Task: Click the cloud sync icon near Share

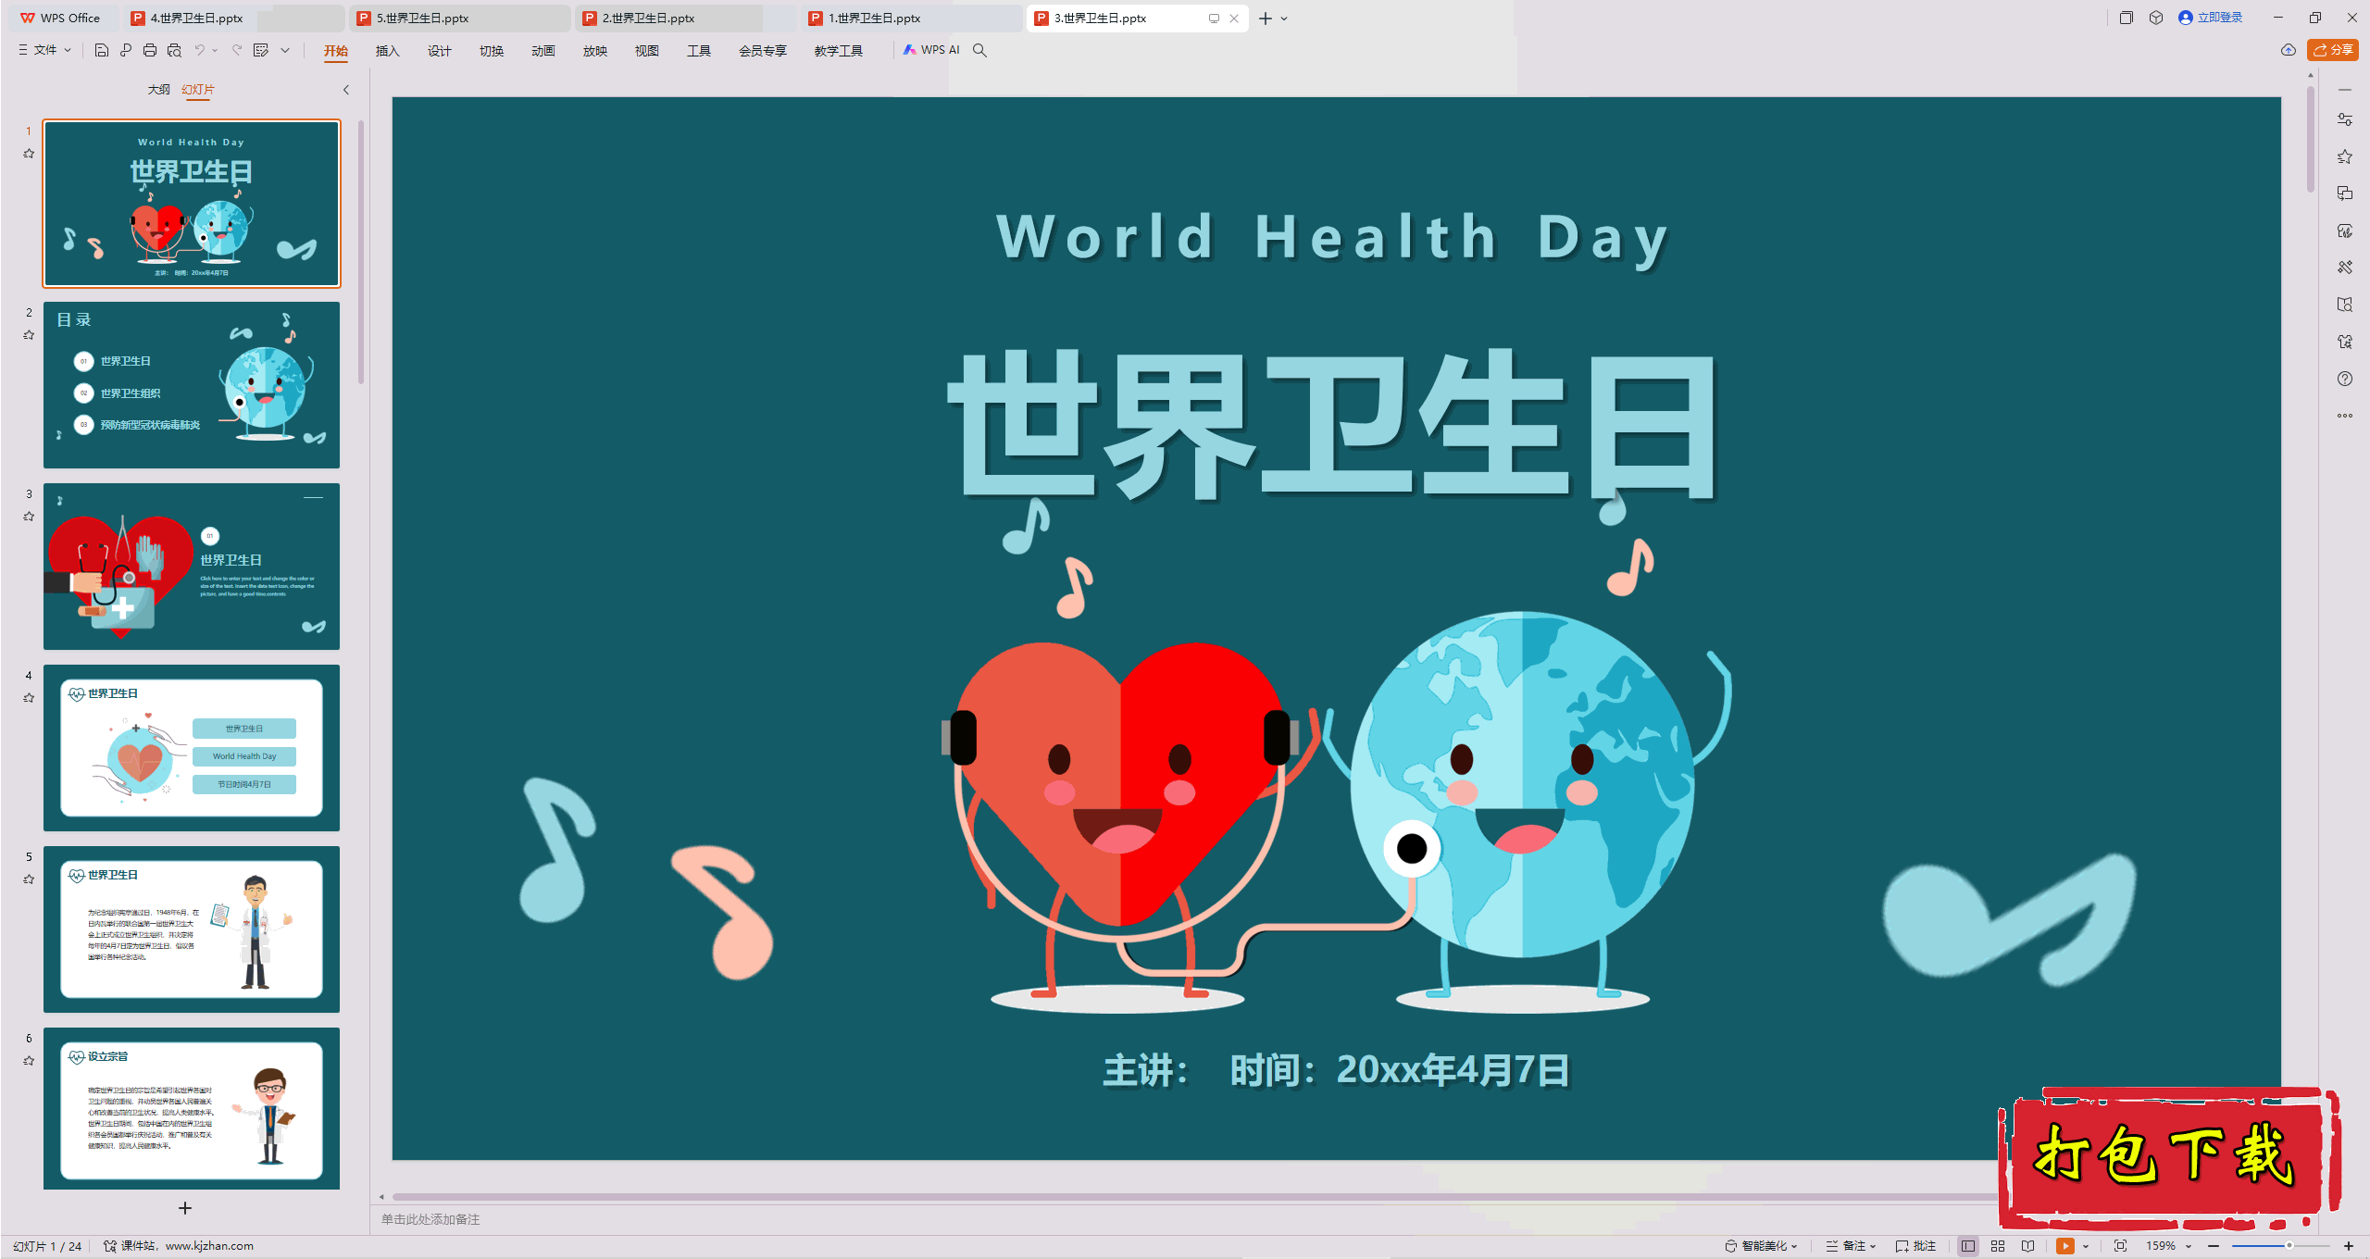Action: [x=2289, y=50]
